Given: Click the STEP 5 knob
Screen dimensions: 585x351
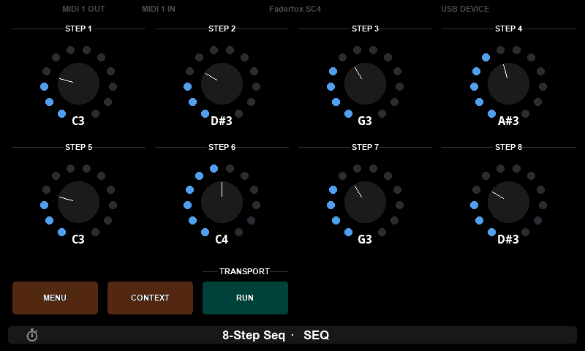Looking at the screenshot, I should [78, 202].
